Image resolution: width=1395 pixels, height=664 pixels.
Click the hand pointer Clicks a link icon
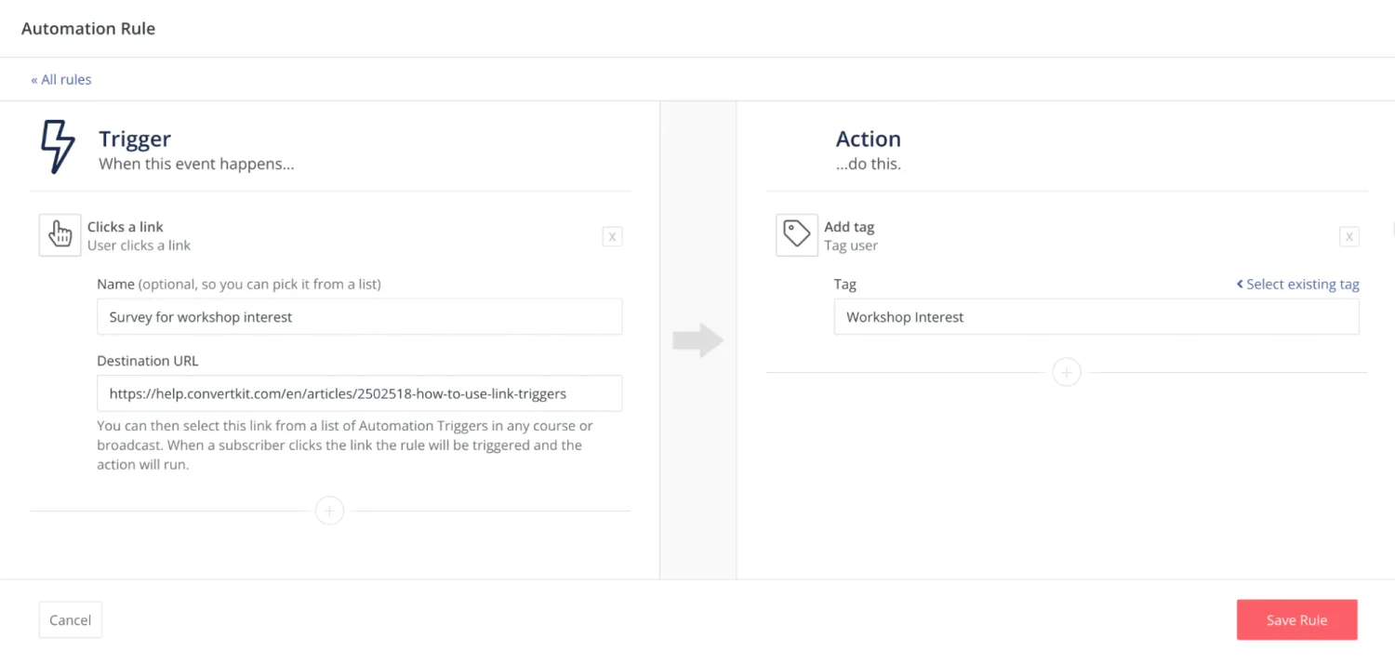click(x=60, y=234)
